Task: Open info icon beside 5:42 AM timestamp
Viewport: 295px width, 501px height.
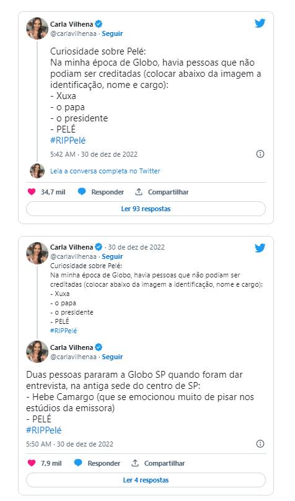Action: pyautogui.click(x=260, y=154)
